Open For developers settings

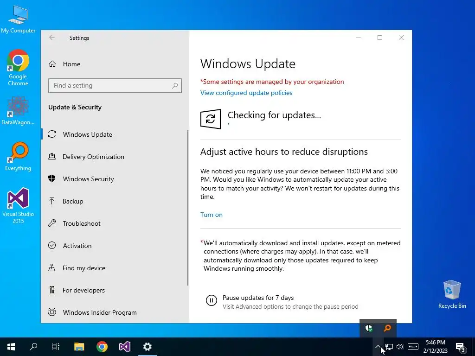coord(115,290)
